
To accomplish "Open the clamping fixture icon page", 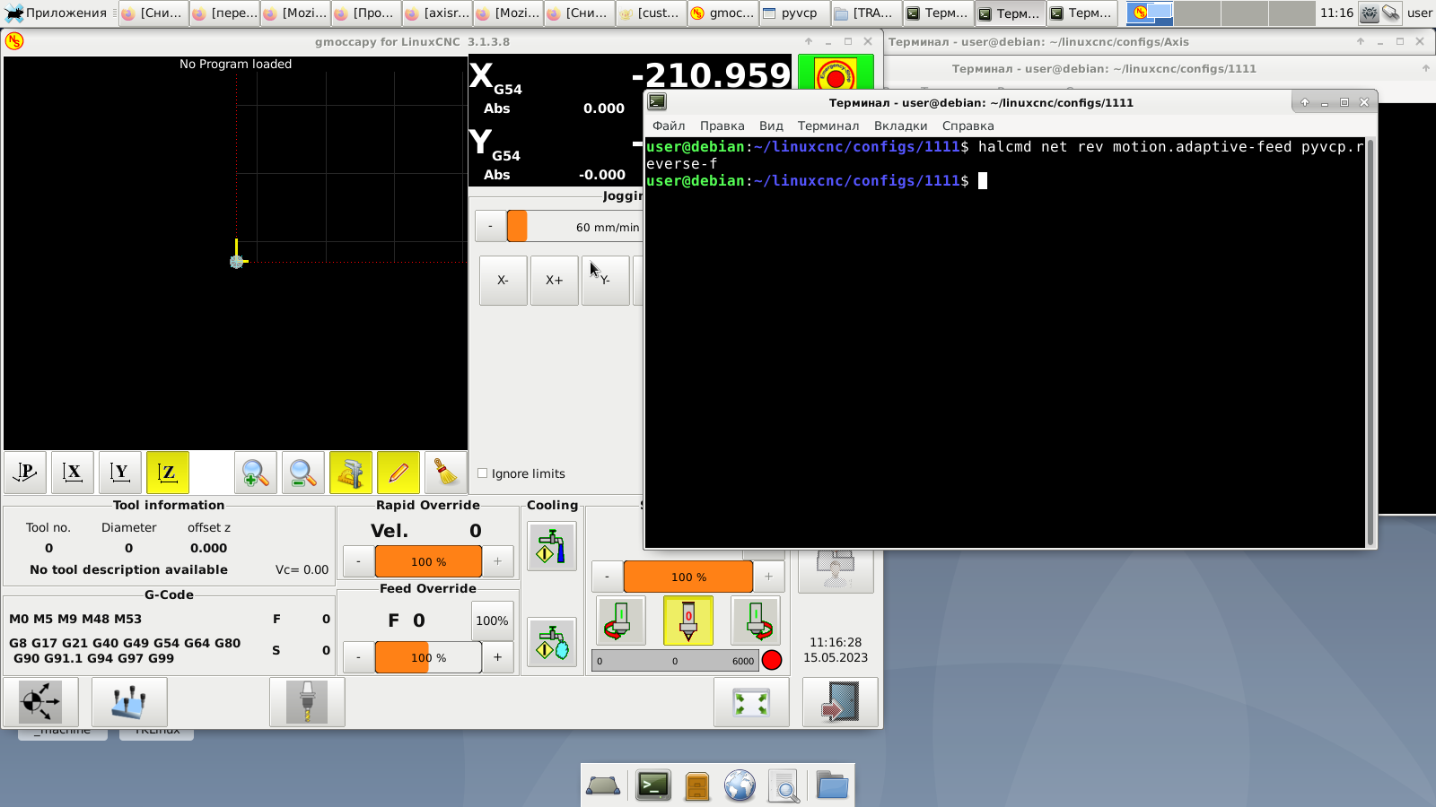I will pyautogui.click(x=129, y=701).
